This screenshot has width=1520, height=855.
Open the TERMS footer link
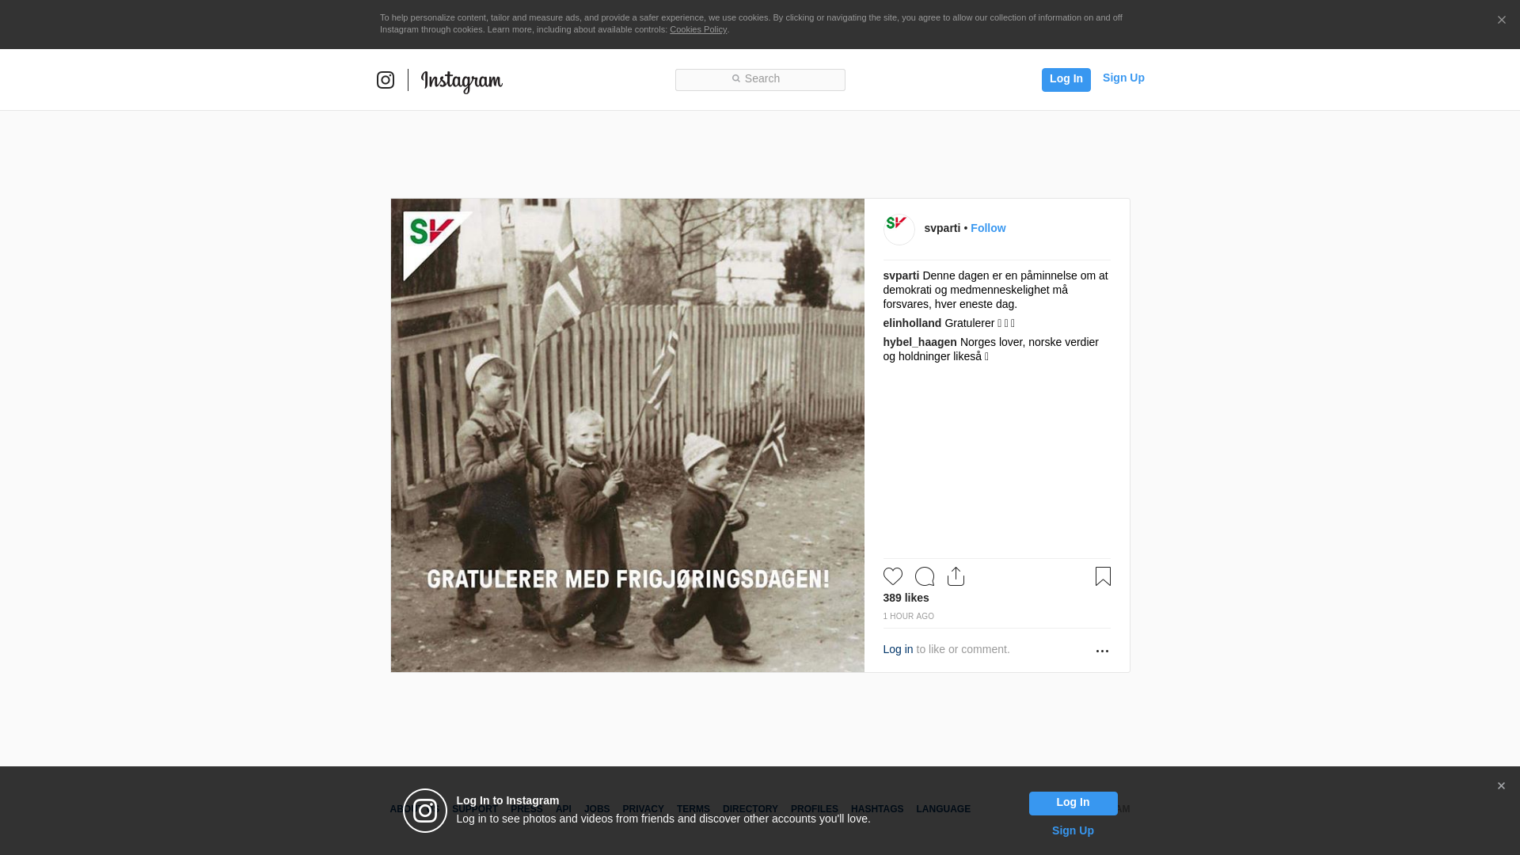point(693,809)
